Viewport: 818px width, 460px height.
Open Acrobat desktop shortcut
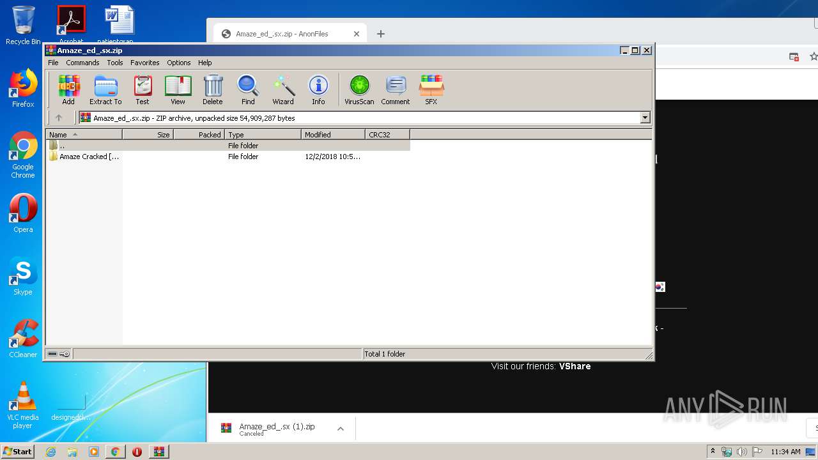click(71, 26)
